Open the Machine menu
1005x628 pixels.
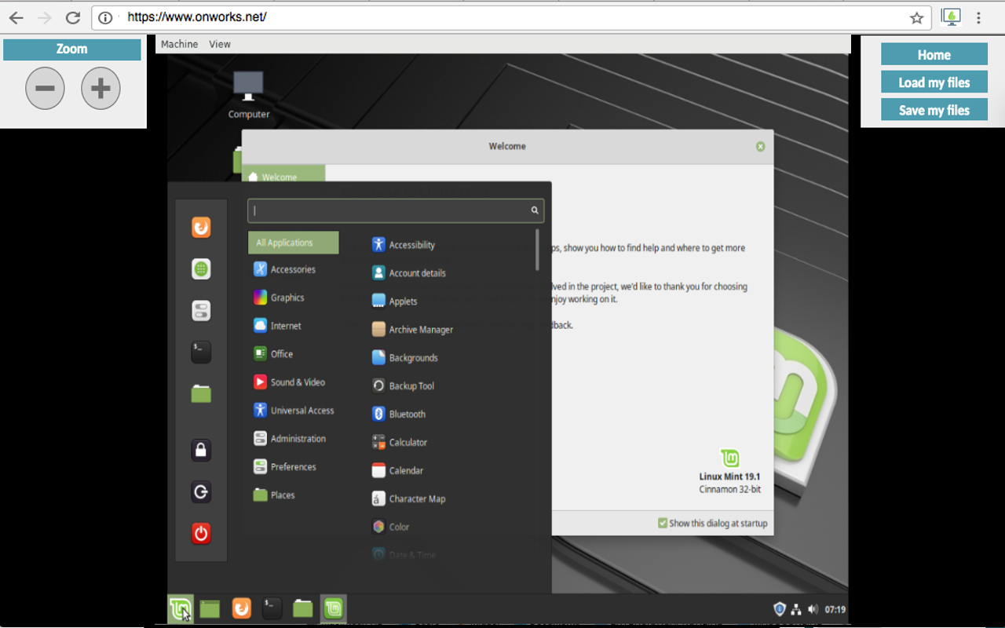[179, 44]
